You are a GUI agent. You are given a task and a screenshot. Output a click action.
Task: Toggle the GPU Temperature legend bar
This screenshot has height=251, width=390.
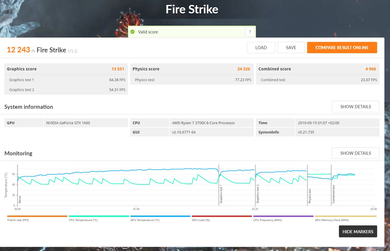160,216
